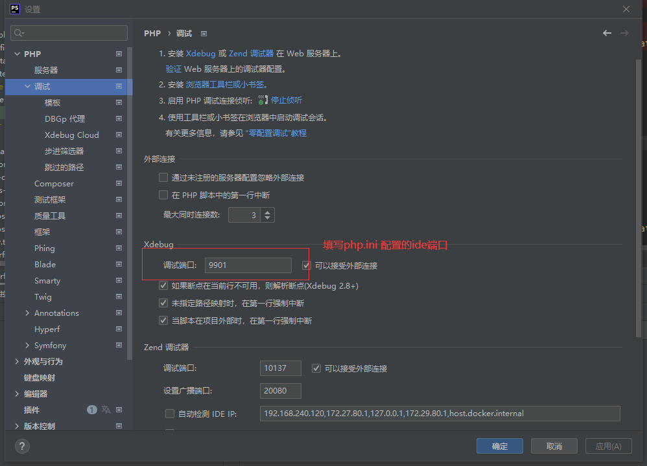Click the project-level icon beside 测试框架

[x=119, y=200]
